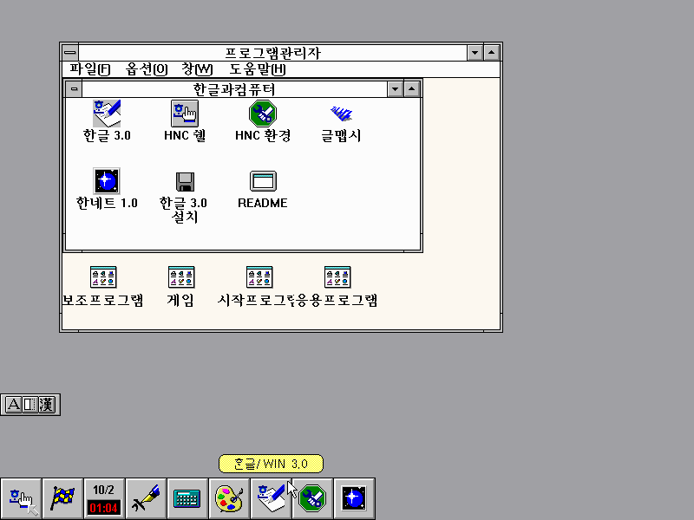Click the paint palette icon in bottom bar

tap(229, 498)
